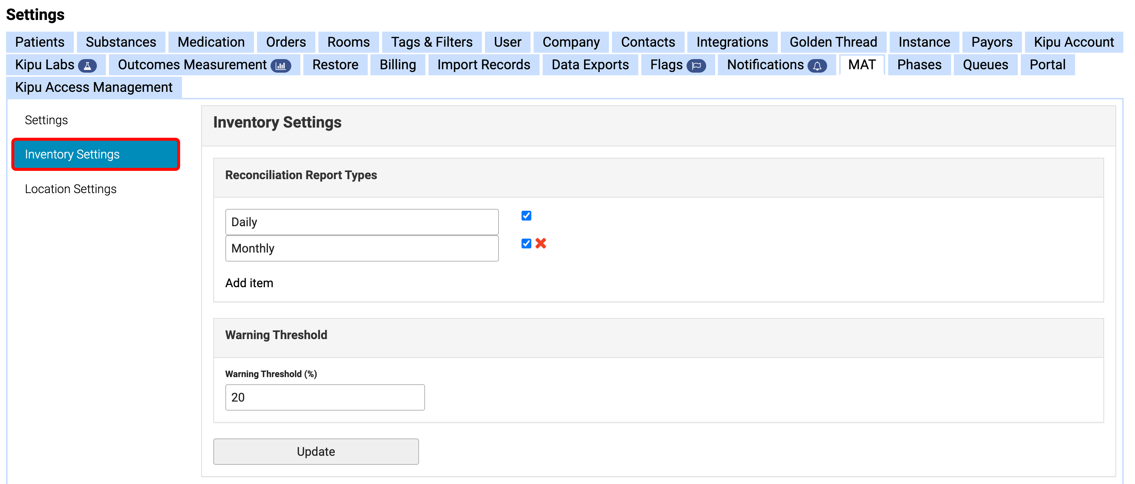The height and width of the screenshot is (484, 1135).
Task: Open the Kipu Access Management tab
Action: [93, 87]
